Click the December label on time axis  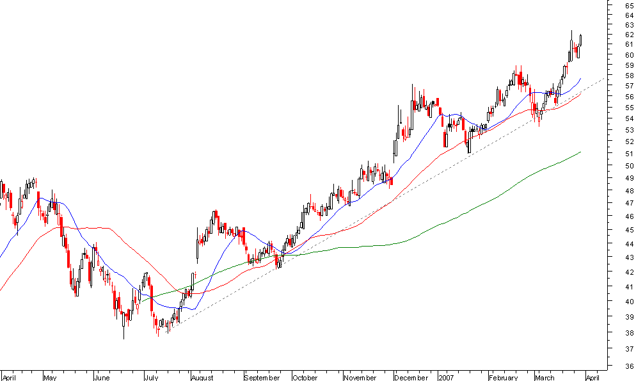pos(411,377)
